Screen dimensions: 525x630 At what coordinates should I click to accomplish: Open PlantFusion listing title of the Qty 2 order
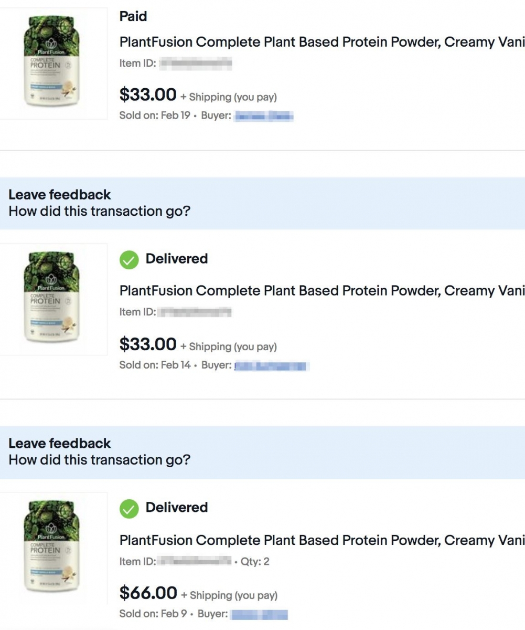coord(321,540)
